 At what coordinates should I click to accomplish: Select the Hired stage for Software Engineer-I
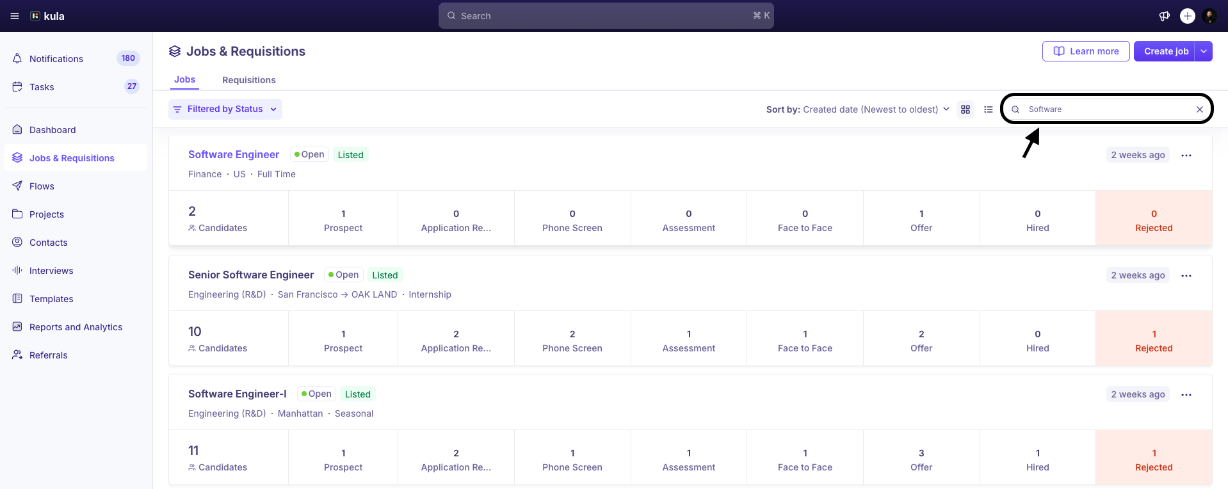1037,458
